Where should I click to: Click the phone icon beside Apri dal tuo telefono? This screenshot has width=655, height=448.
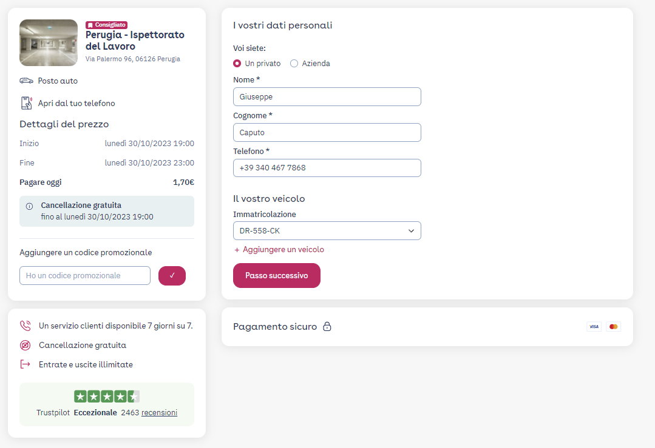click(x=26, y=103)
